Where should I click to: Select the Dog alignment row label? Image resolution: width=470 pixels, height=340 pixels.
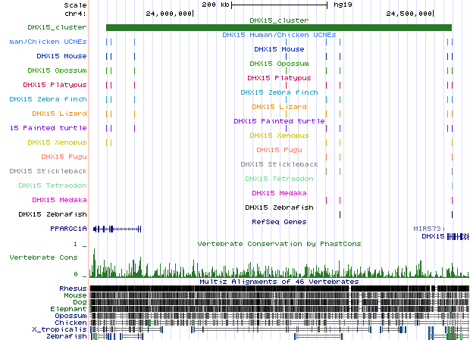click(x=79, y=302)
